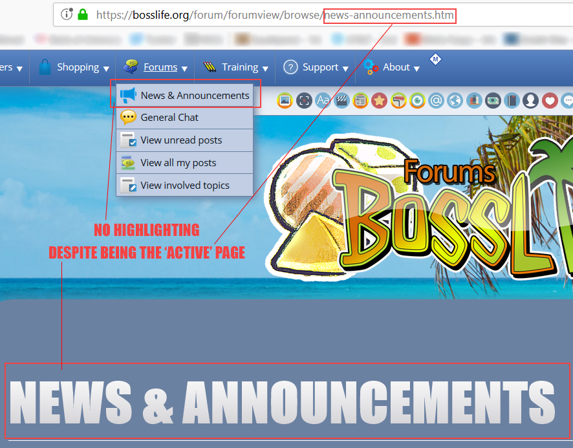Click the paint roller icon
Image resolution: width=573 pixels, height=448 pixels.
398,101
